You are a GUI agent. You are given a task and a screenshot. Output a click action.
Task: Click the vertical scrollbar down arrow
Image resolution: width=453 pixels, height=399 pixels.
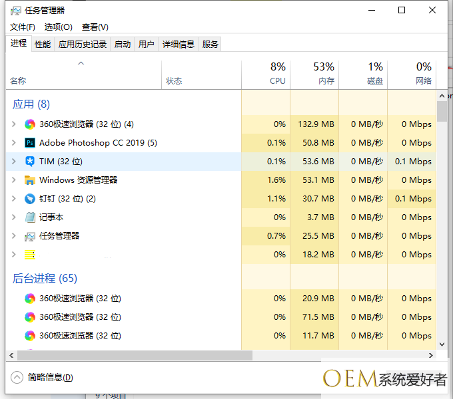click(x=442, y=344)
